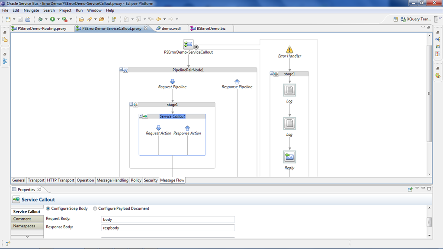443x249 pixels.
Task: Click the Print toolbar icon
Action: 28,19
